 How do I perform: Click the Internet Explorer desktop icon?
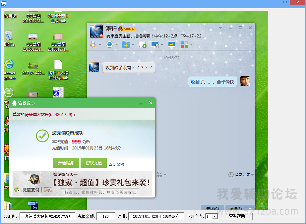(x=9, y=69)
